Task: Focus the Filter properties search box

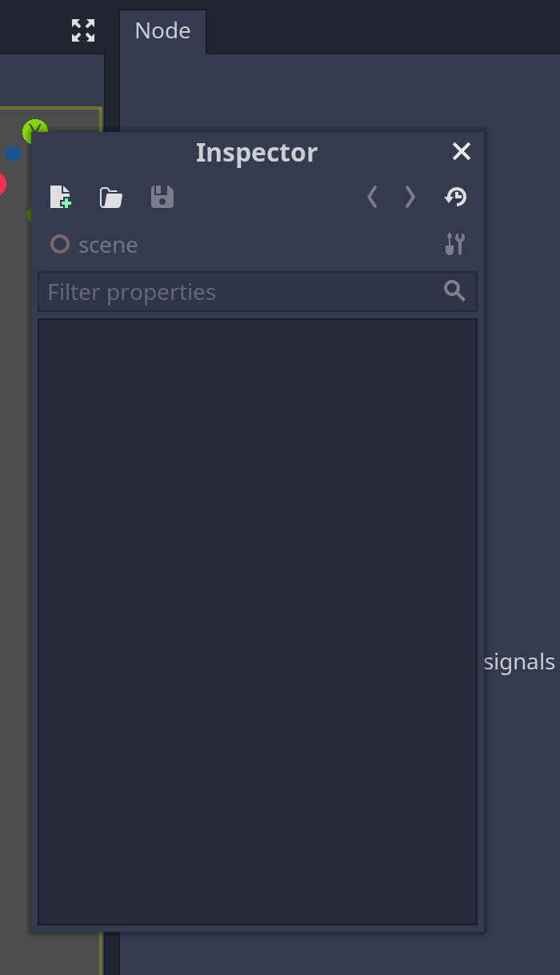Action: click(x=200, y=291)
